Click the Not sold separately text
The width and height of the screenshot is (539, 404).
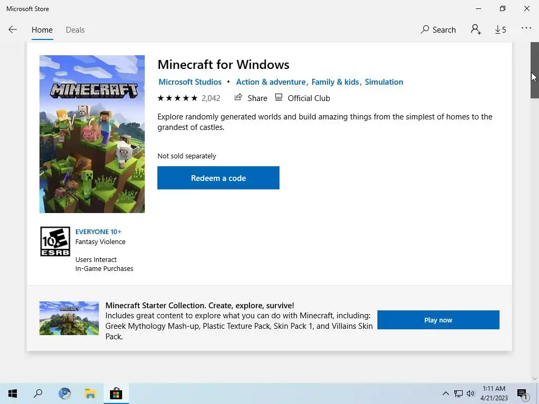187,156
